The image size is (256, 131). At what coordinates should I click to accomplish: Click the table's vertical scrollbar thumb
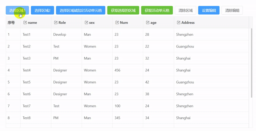pos(252,63)
